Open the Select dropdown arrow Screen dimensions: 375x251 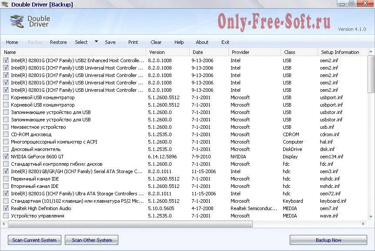(96, 42)
